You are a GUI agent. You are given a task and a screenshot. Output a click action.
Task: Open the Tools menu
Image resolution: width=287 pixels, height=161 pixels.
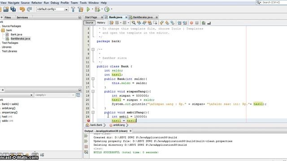(83, 3)
